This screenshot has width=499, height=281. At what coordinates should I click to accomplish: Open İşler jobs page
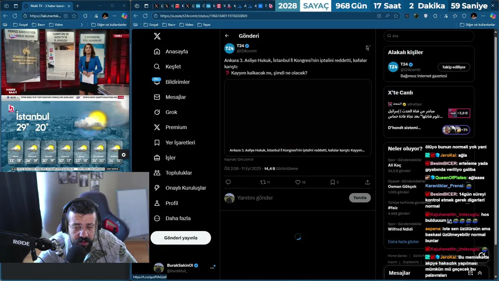[165, 158]
